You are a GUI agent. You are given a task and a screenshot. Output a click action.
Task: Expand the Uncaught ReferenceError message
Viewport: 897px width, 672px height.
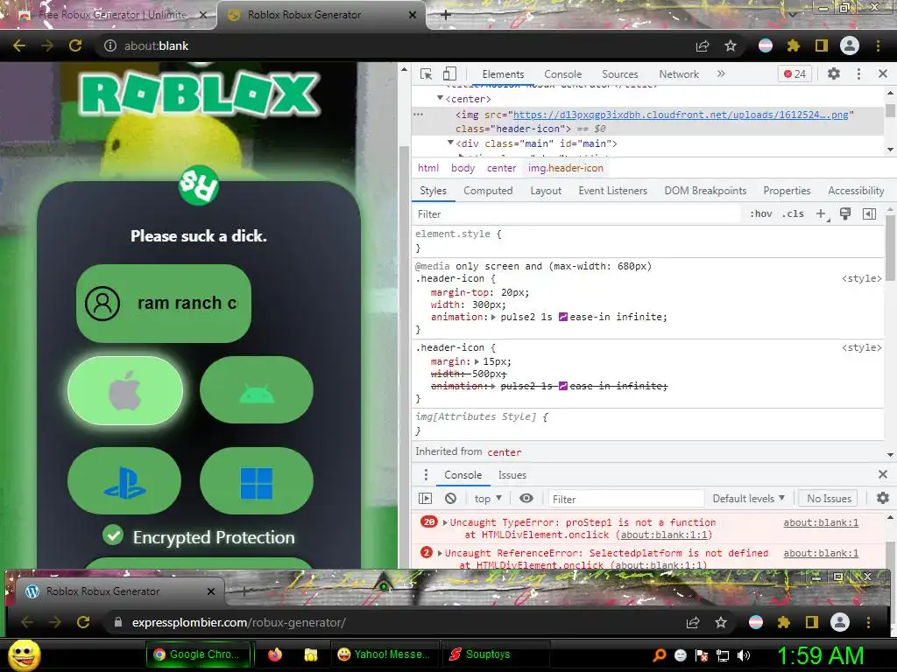point(440,553)
